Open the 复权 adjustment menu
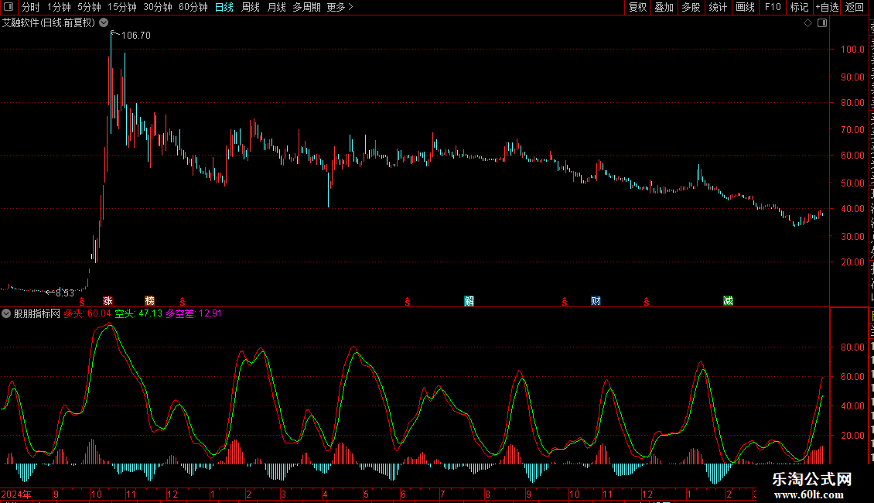The height and width of the screenshot is (503, 874). pyautogui.click(x=637, y=7)
